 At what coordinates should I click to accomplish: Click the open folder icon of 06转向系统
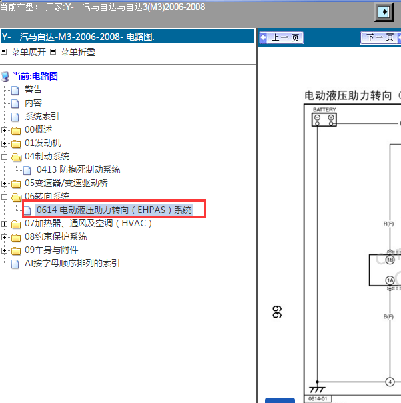click(x=17, y=197)
